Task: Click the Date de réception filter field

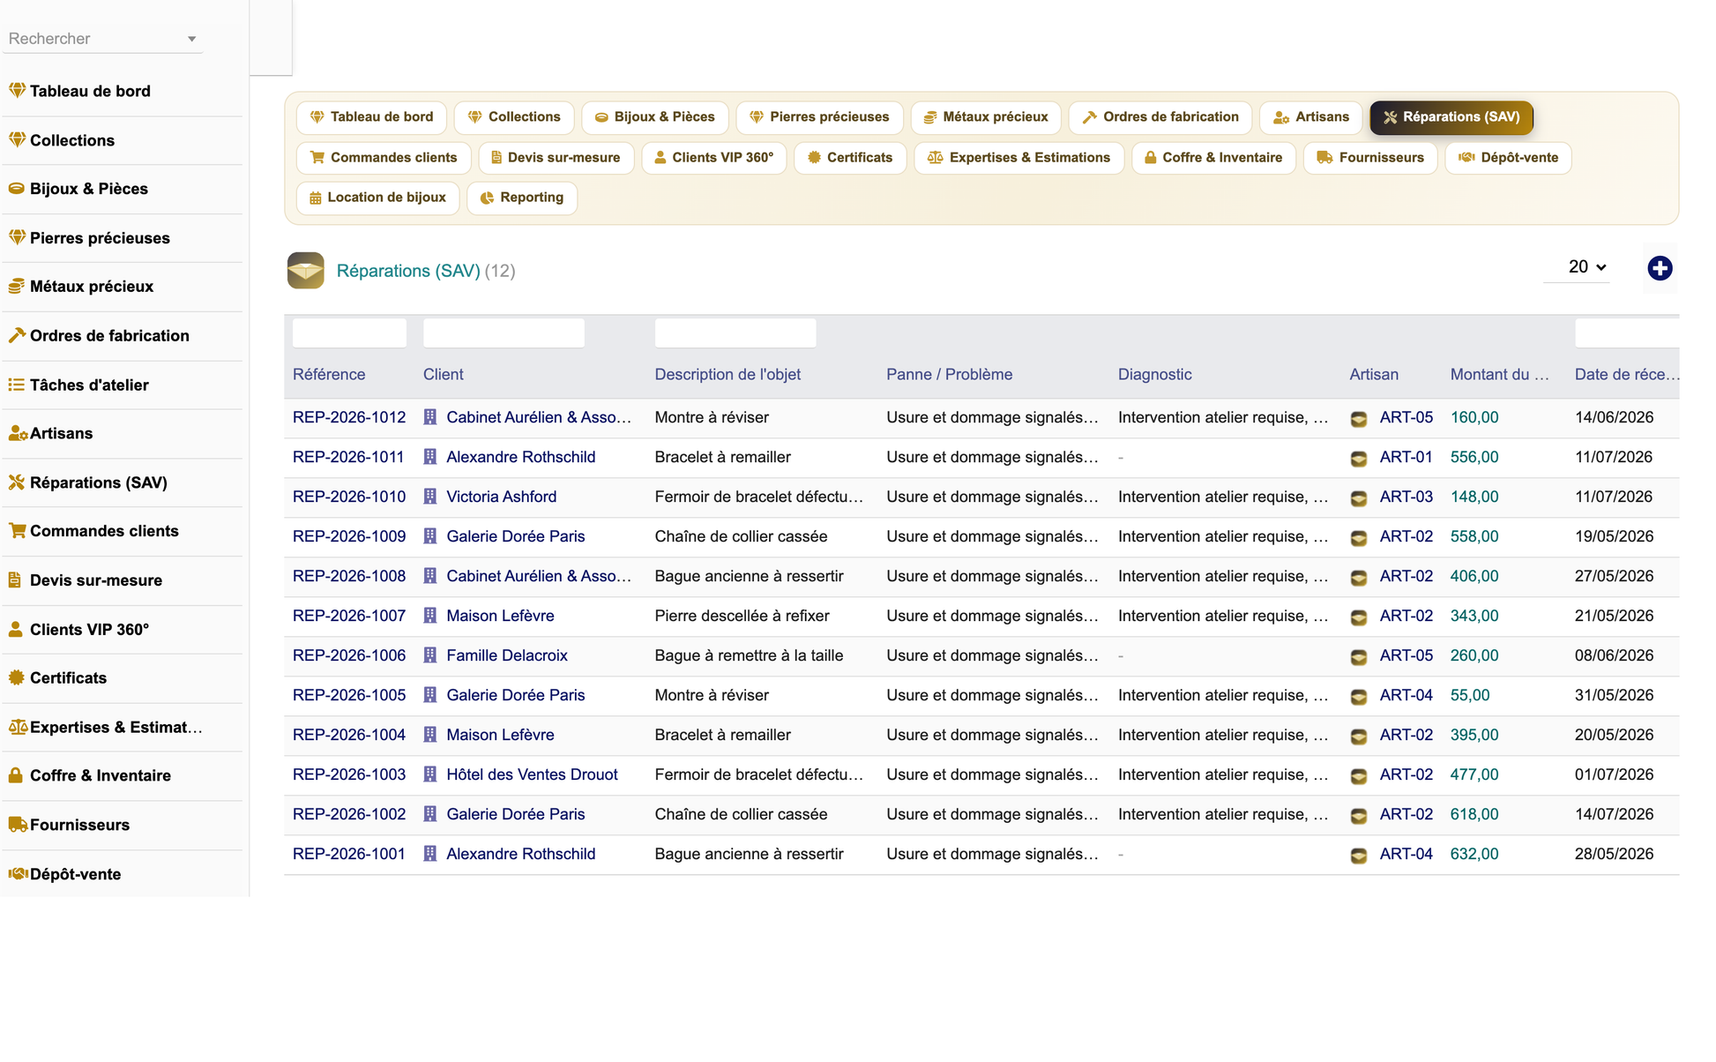Action: point(1627,333)
